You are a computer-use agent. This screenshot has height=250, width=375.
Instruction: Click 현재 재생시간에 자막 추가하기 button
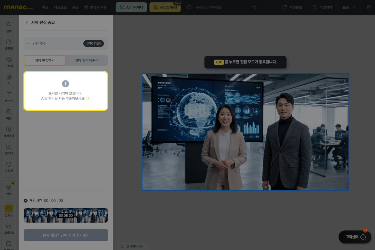click(66, 235)
